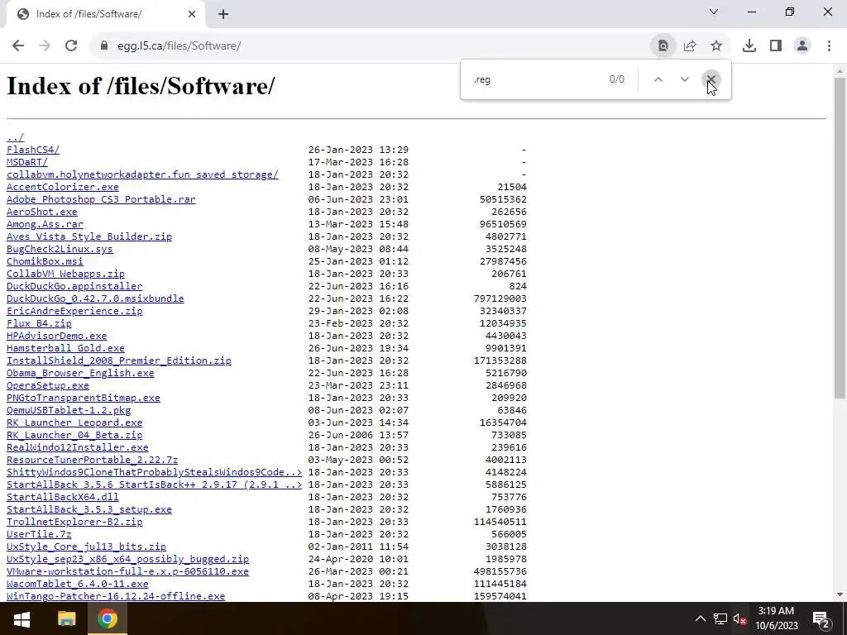Screen dimensions: 847x635
Task: Show hidden system tray icons chevron
Action: (x=700, y=618)
